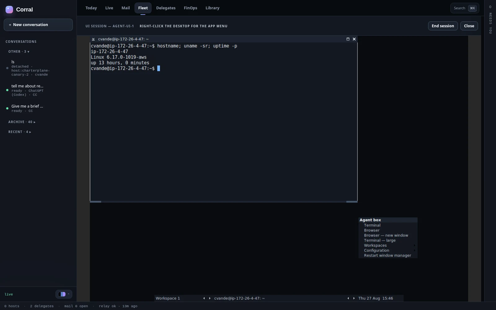Expand the ARCHIVE · 40 group
Image resolution: width=496 pixels, height=310 pixels.
[22, 122]
